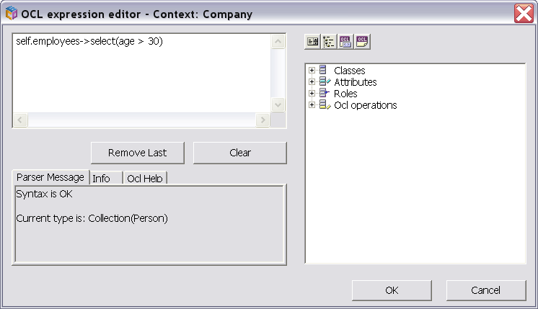Open the Ocl Help tab
The height and width of the screenshot is (309, 538).
pyautogui.click(x=144, y=178)
